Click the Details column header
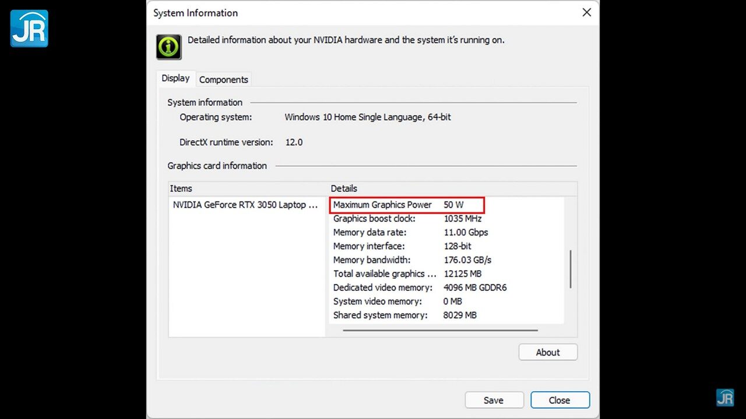746x419 pixels. point(344,188)
